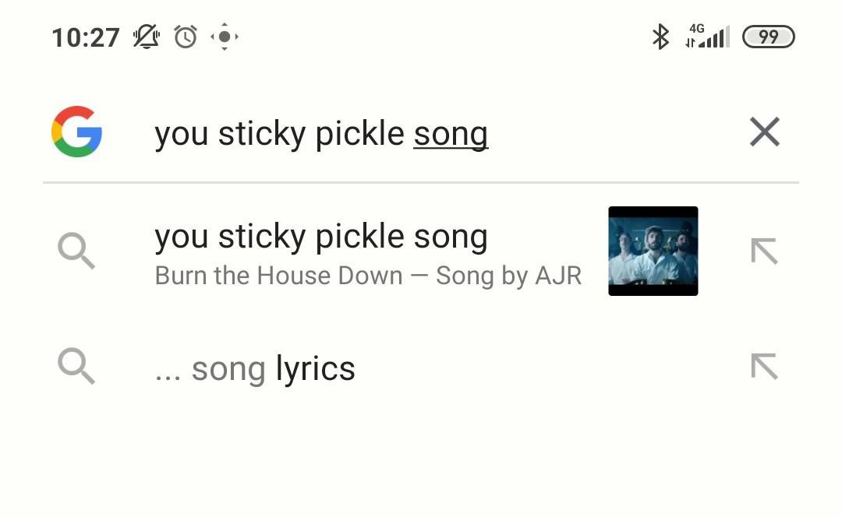
Task: Tap the Google logo
Action: tap(76, 132)
